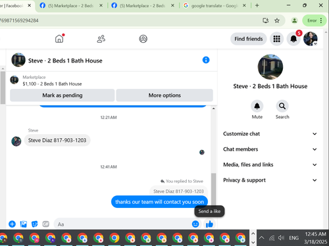Open the notifications bell with 5 badge
329x246 pixels.
point(293,39)
